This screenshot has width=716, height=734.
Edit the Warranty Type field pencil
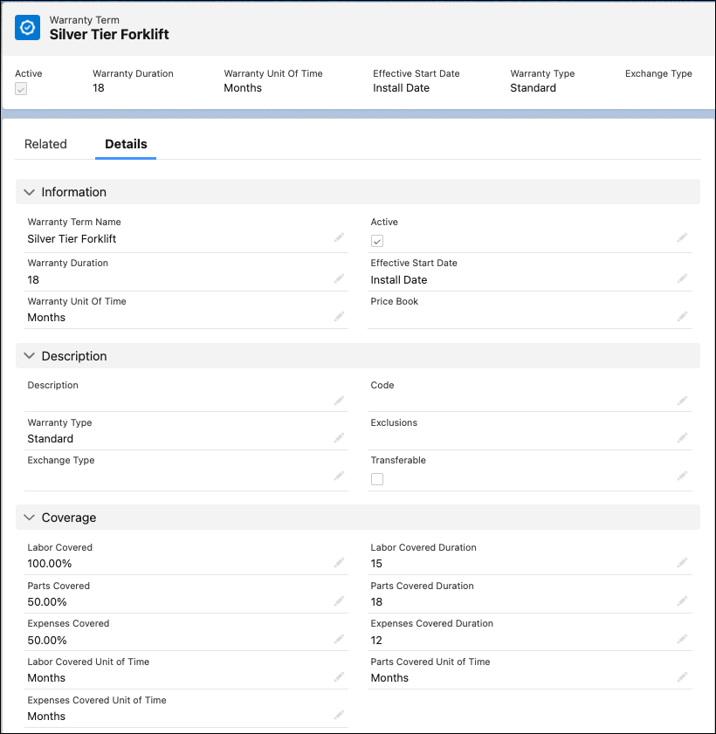(x=340, y=436)
